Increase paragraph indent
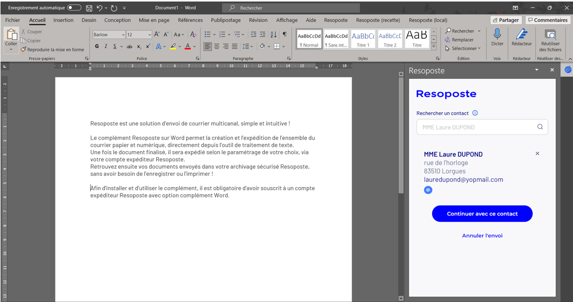573x302 pixels. pos(262,34)
